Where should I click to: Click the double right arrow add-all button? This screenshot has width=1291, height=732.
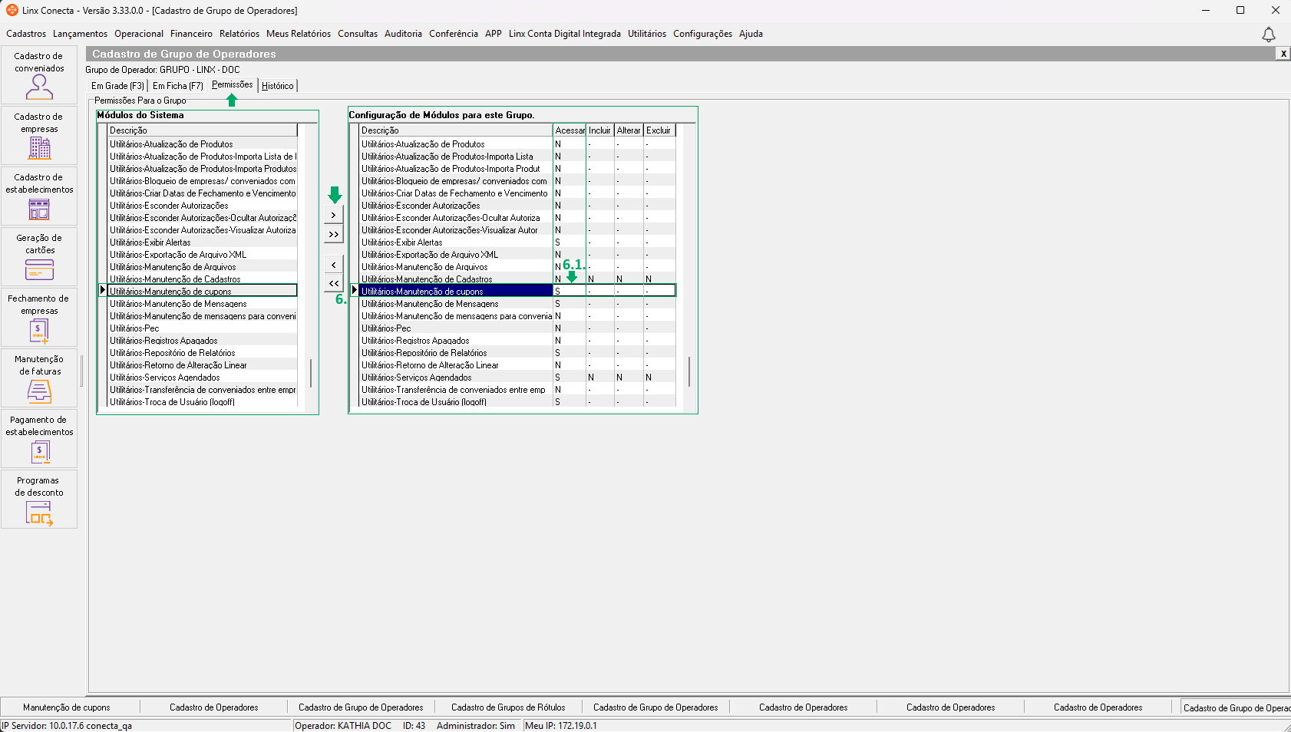pos(333,234)
